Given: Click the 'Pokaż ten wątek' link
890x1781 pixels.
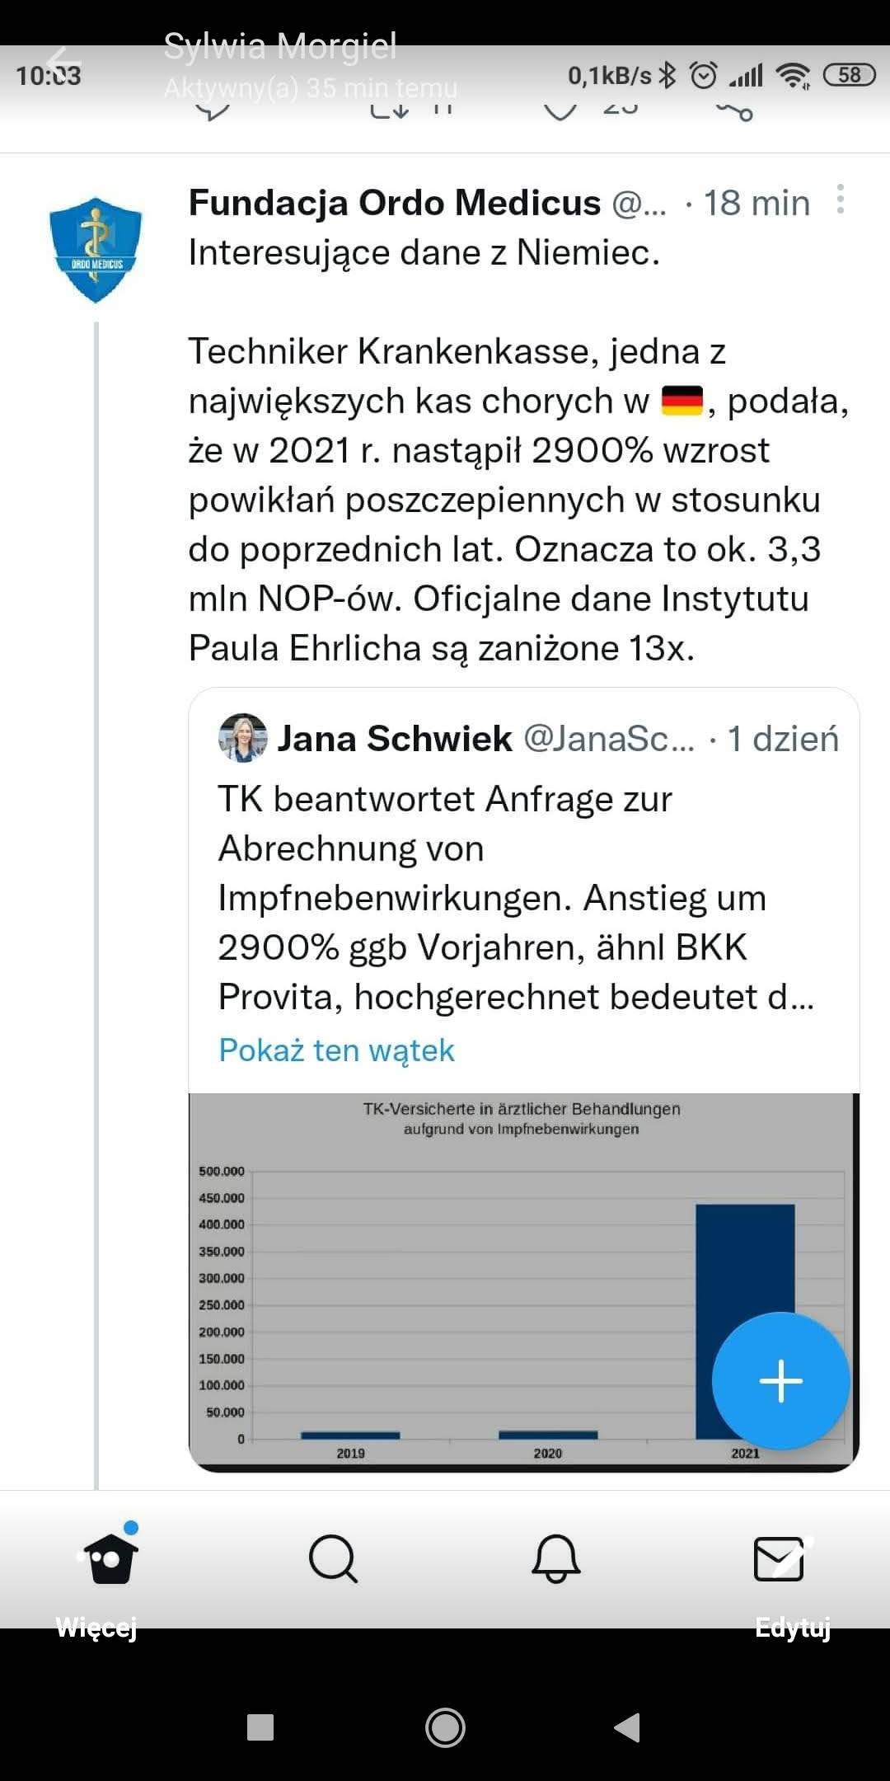Looking at the screenshot, I should point(336,1050).
